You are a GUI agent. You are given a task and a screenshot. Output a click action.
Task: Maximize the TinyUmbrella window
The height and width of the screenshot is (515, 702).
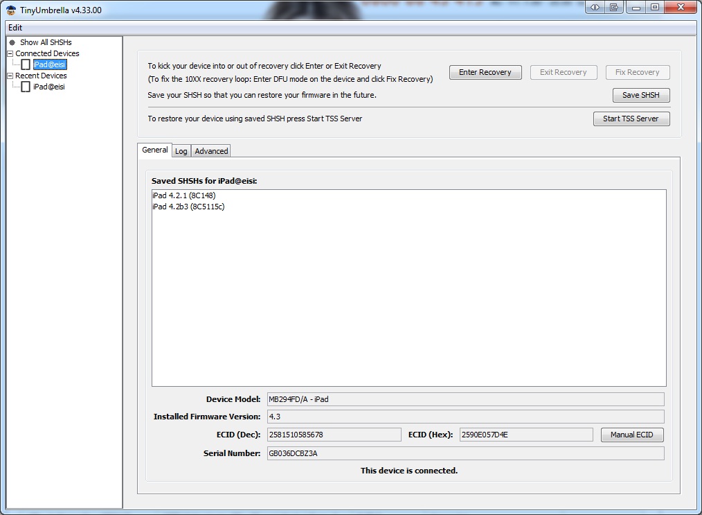655,7
